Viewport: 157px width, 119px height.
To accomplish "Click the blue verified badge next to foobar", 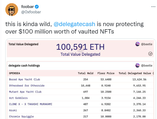I will pyautogui.click(x=37, y=7).
